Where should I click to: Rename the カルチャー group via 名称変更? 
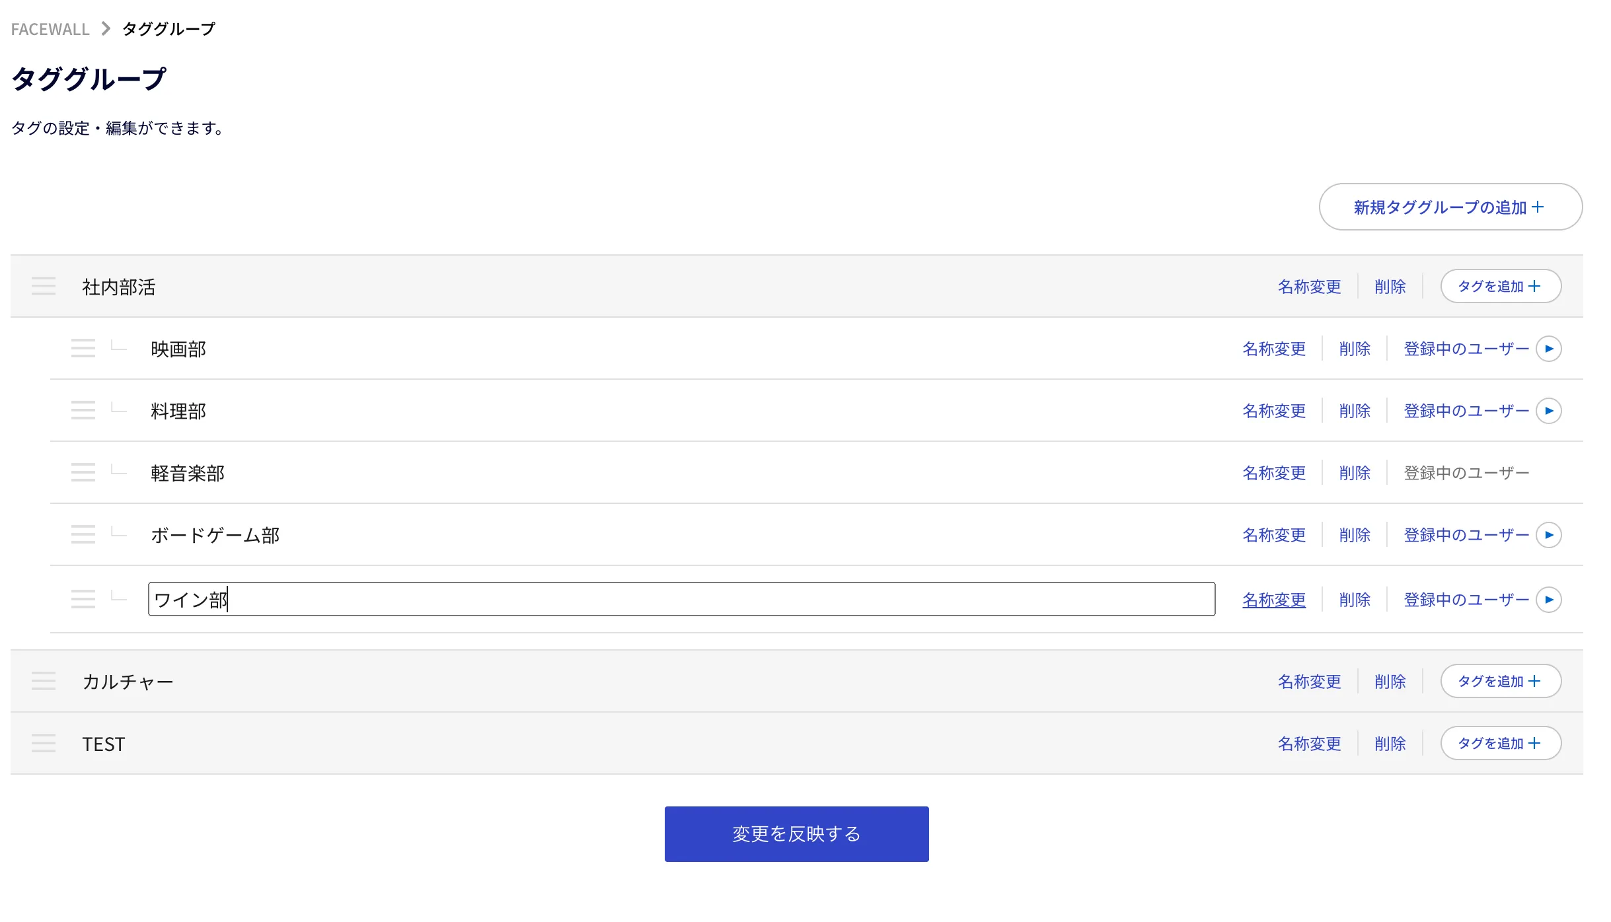point(1309,682)
